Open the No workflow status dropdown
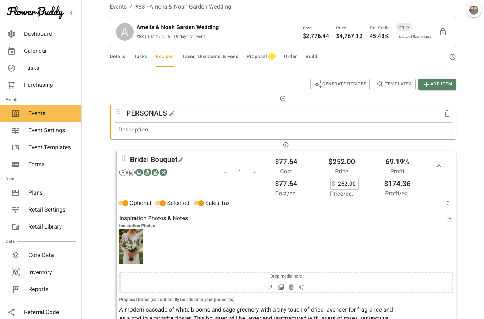The height and width of the screenshot is (319, 484). point(415,37)
